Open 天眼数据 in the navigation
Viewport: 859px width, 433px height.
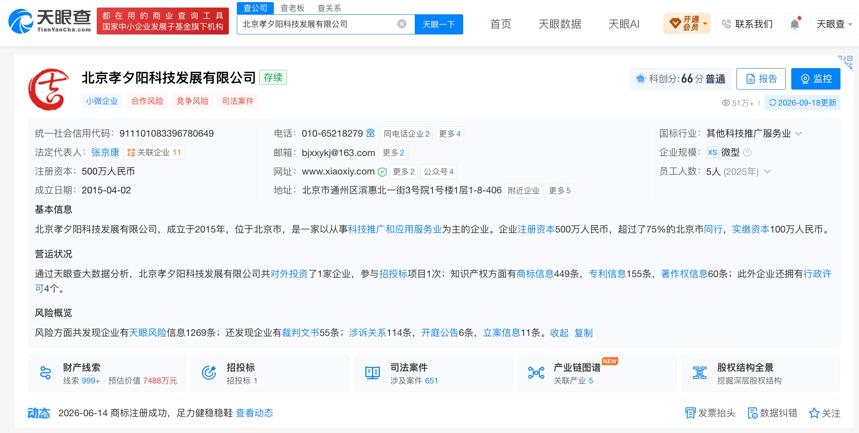click(x=560, y=24)
